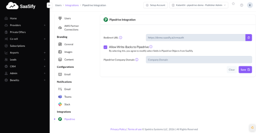Click the Company Domain input field
The height and width of the screenshot is (133, 256).
point(199,60)
